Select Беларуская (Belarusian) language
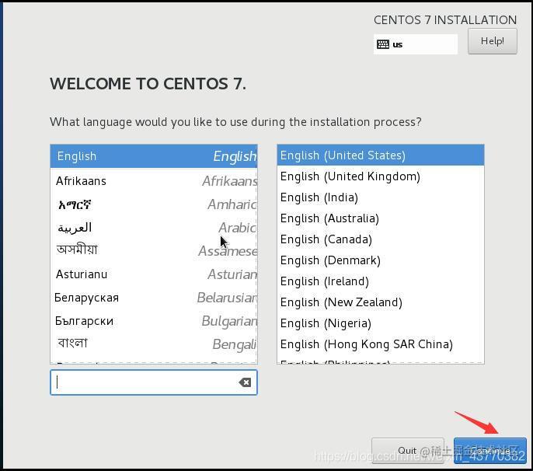533x471 pixels. (154, 298)
